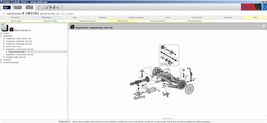Click the STAkis logo

(x=254, y=7)
